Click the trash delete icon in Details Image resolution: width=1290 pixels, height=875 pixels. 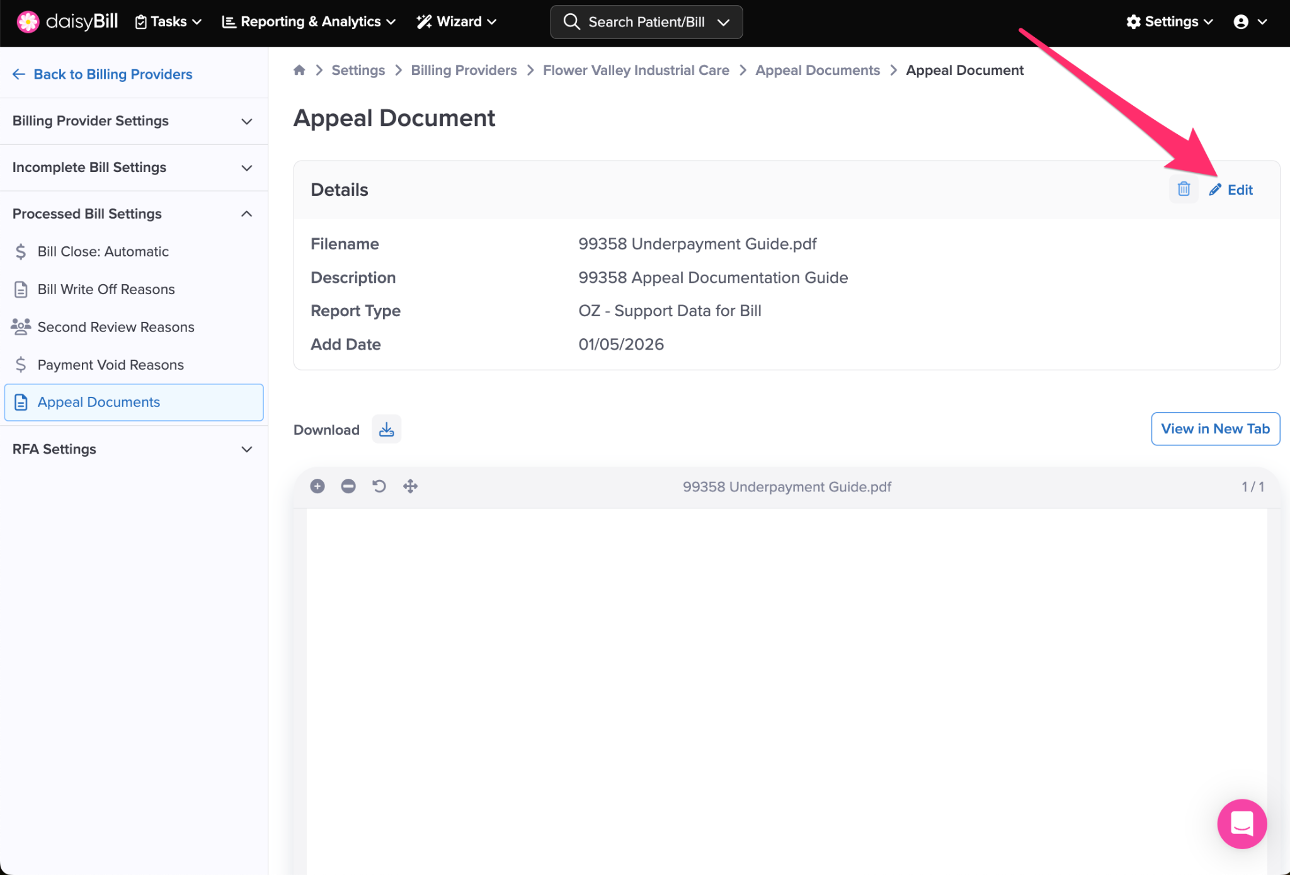1184,189
